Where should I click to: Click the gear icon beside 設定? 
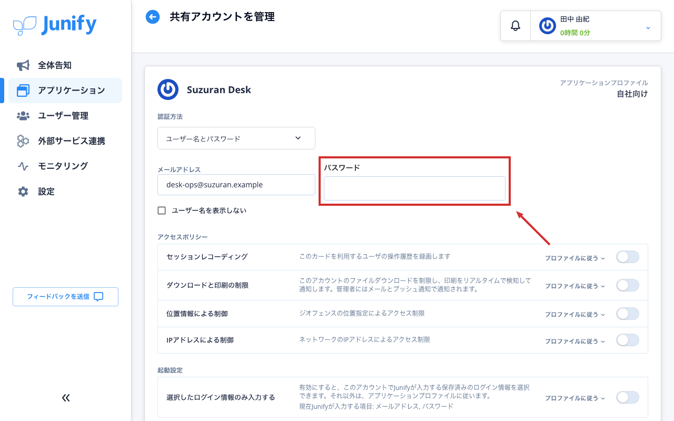(x=23, y=192)
